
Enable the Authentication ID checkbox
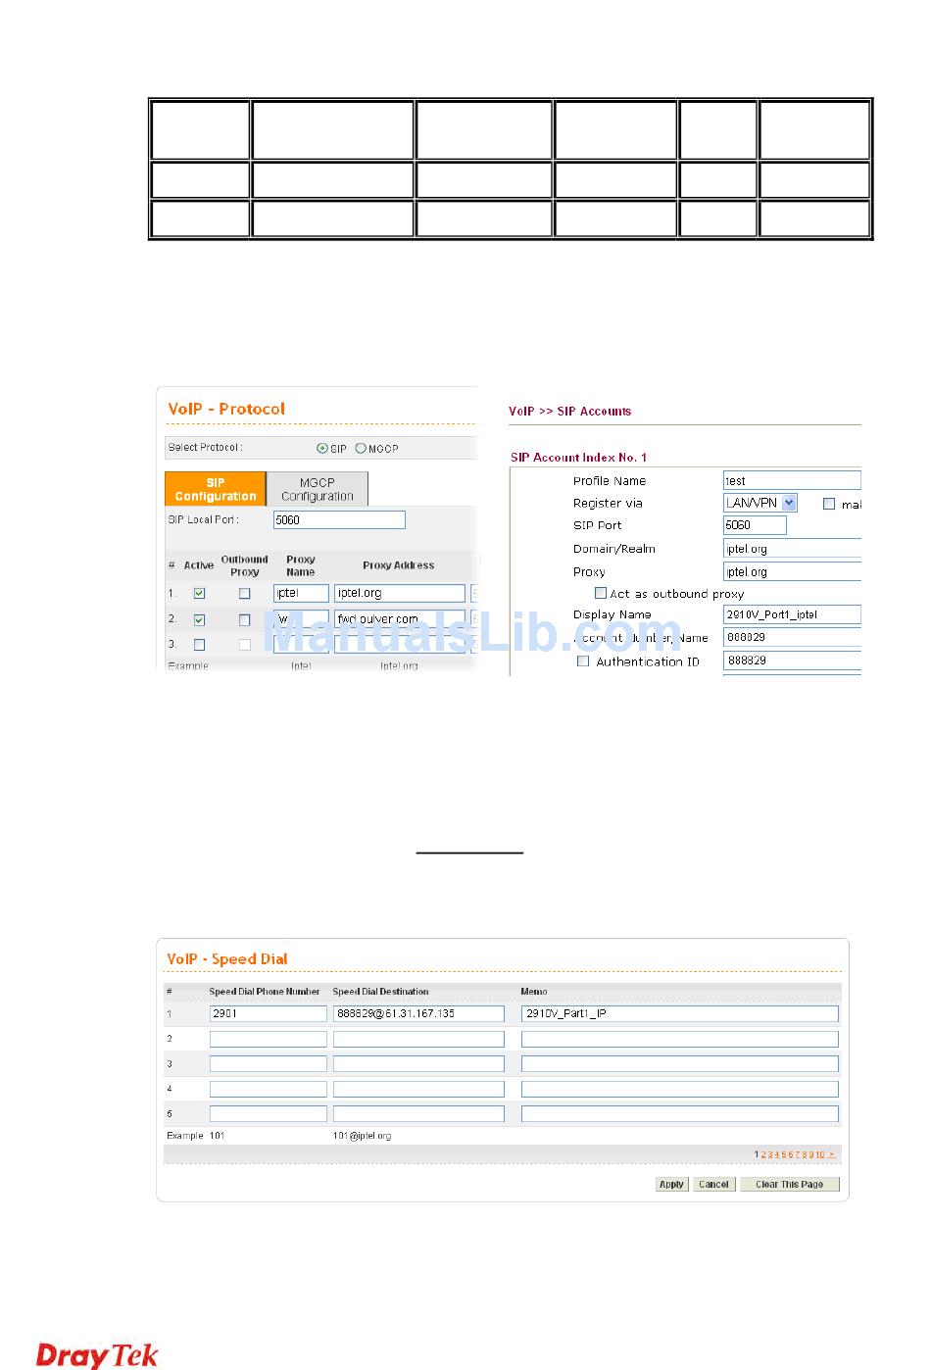coord(583,661)
